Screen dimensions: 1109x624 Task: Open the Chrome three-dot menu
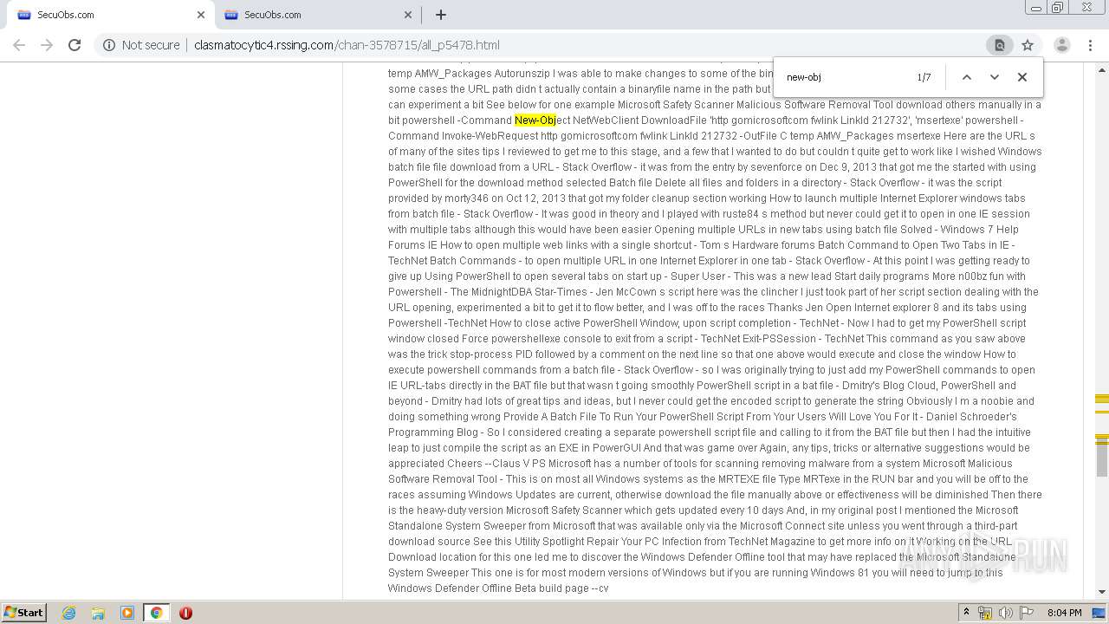[1090, 45]
